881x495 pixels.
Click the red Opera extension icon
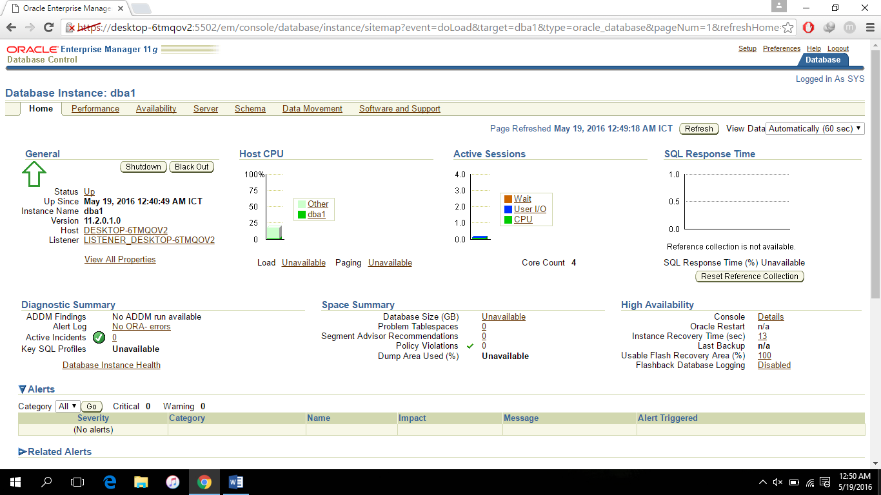coord(809,27)
